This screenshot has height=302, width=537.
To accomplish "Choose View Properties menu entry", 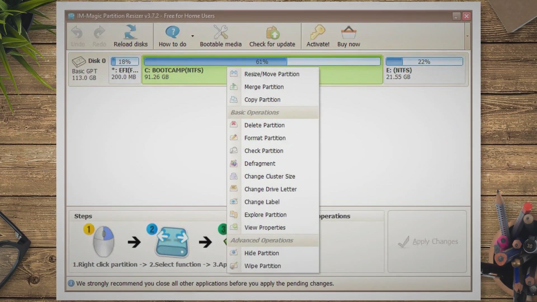I will [x=273, y=228].
